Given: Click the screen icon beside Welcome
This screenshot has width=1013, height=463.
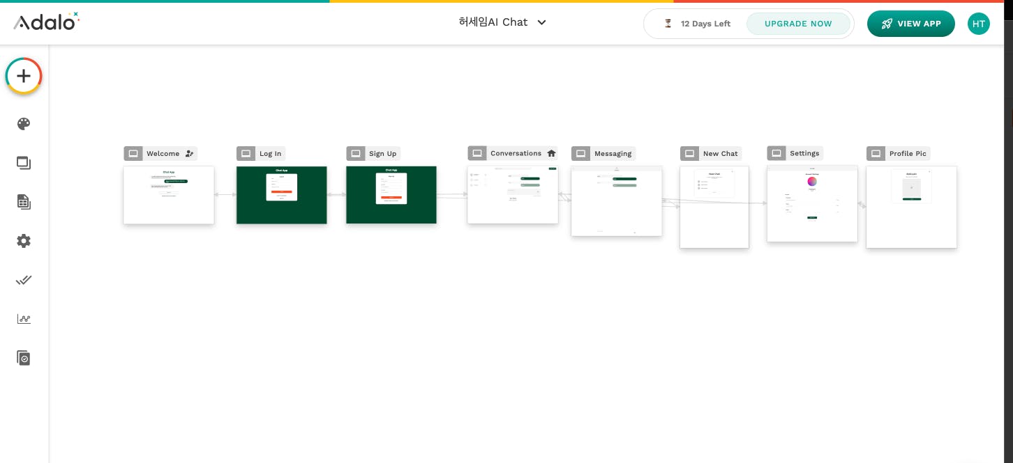Looking at the screenshot, I should tap(133, 154).
